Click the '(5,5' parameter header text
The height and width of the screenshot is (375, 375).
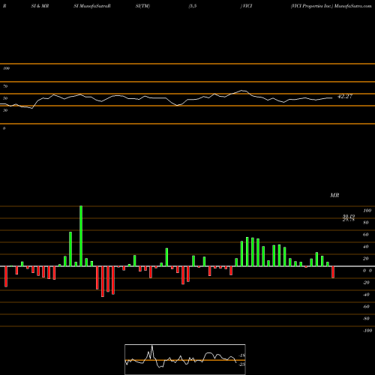193,6
